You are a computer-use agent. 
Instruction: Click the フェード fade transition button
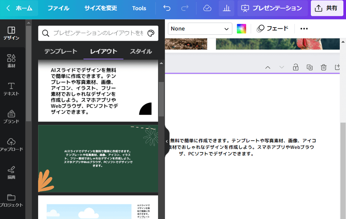tap(273, 29)
